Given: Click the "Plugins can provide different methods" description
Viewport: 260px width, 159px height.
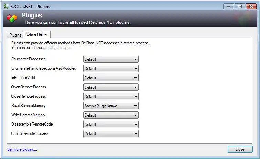Looking at the screenshot, I should click(x=80, y=46).
